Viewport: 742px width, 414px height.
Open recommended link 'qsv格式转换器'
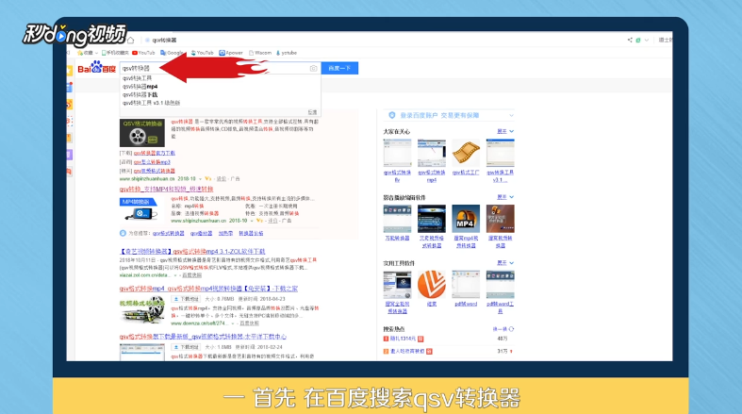click(169, 233)
